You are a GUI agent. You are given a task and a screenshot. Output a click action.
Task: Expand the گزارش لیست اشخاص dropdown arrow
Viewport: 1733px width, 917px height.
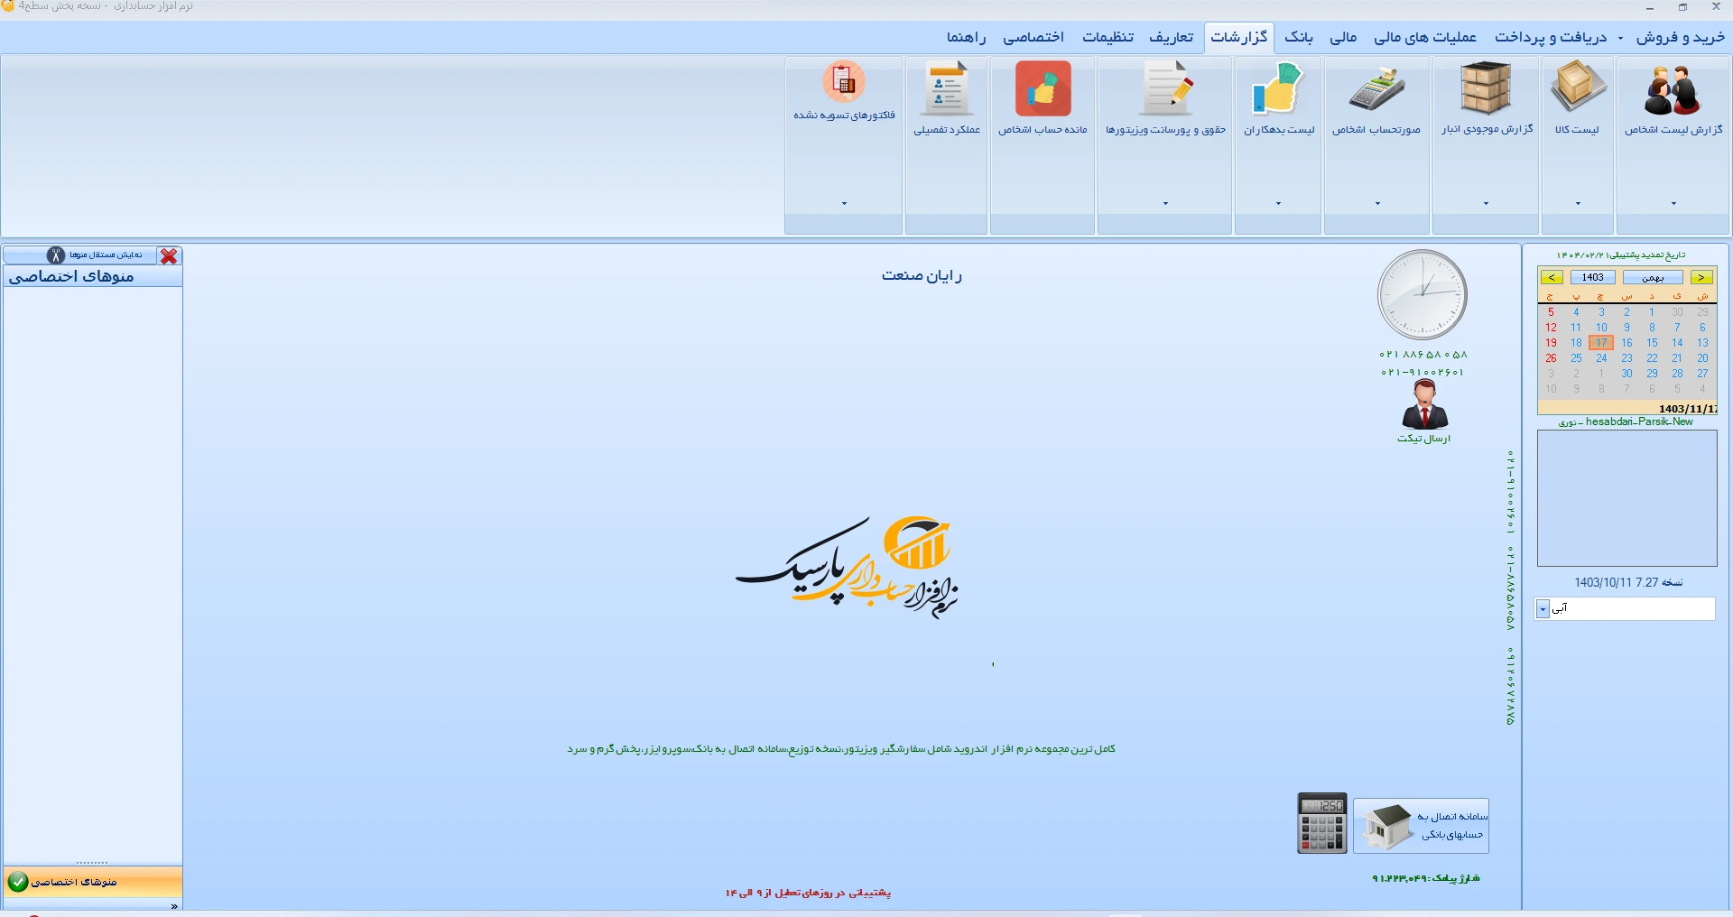1673,204
